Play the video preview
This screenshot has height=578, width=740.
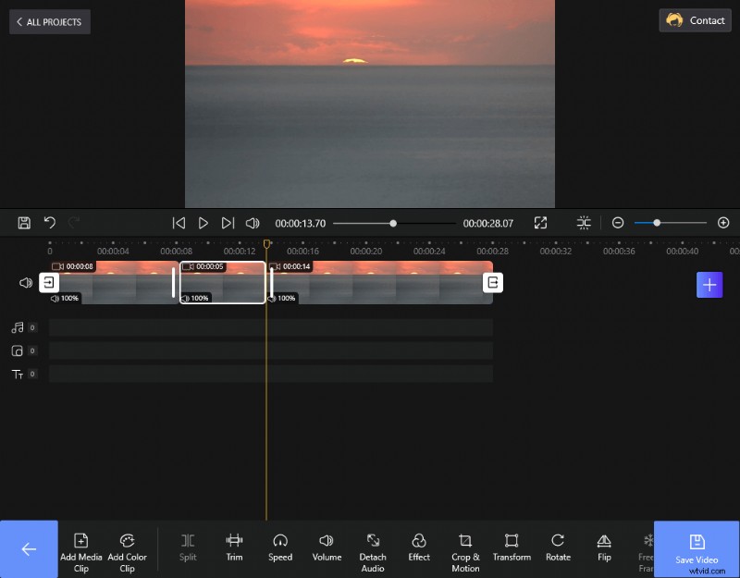pyautogui.click(x=203, y=223)
